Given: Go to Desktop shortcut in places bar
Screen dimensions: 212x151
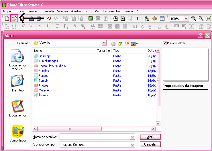Looking at the screenshot, I should point(18,83).
